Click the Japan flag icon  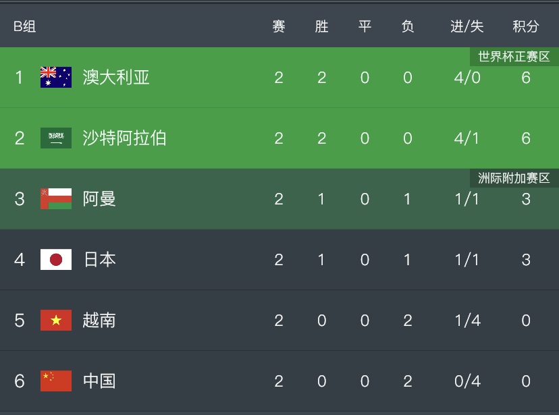coord(55,260)
